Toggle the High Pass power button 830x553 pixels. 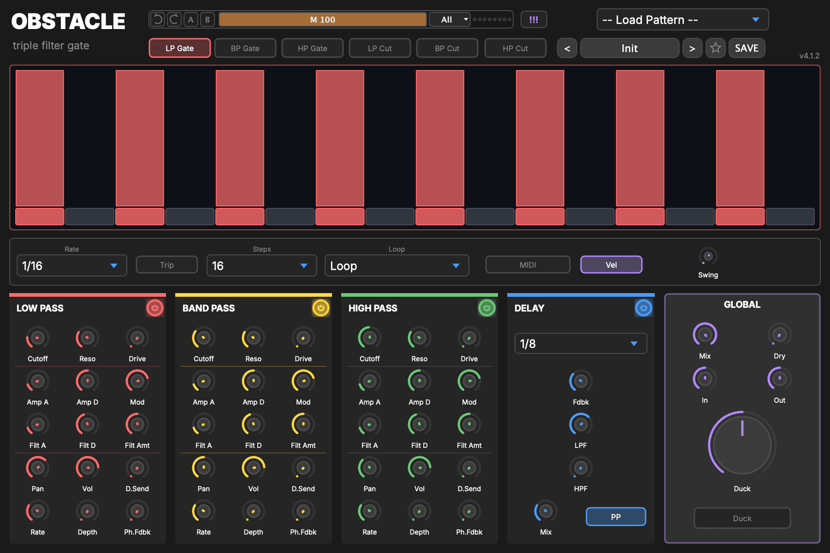(x=487, y=308)
